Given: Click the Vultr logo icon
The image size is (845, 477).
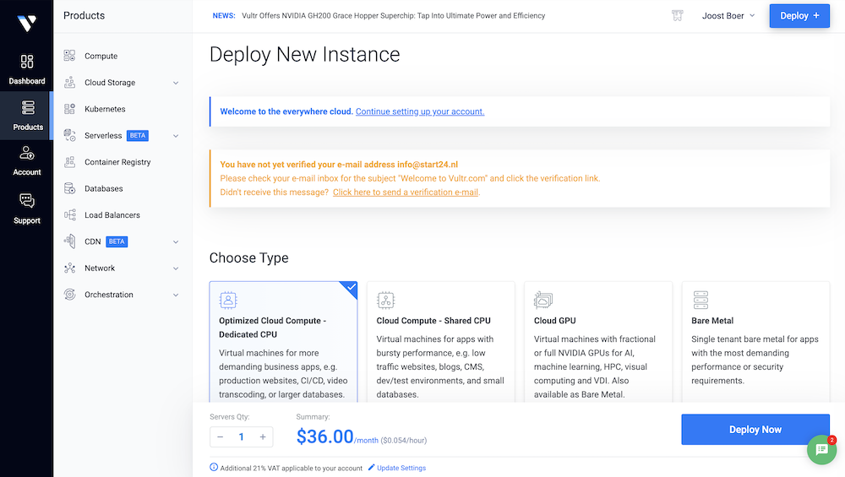Looking at the screenshot, I should [26, 23].
